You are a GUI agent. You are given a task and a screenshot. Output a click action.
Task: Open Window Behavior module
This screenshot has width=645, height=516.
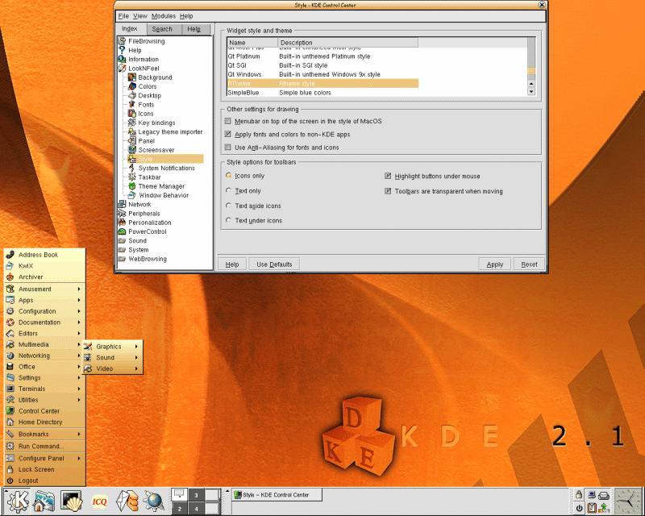[158, 195]
